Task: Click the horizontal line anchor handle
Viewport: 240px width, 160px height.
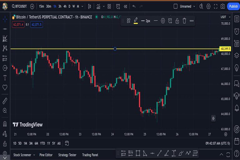Action: point(115,49)
